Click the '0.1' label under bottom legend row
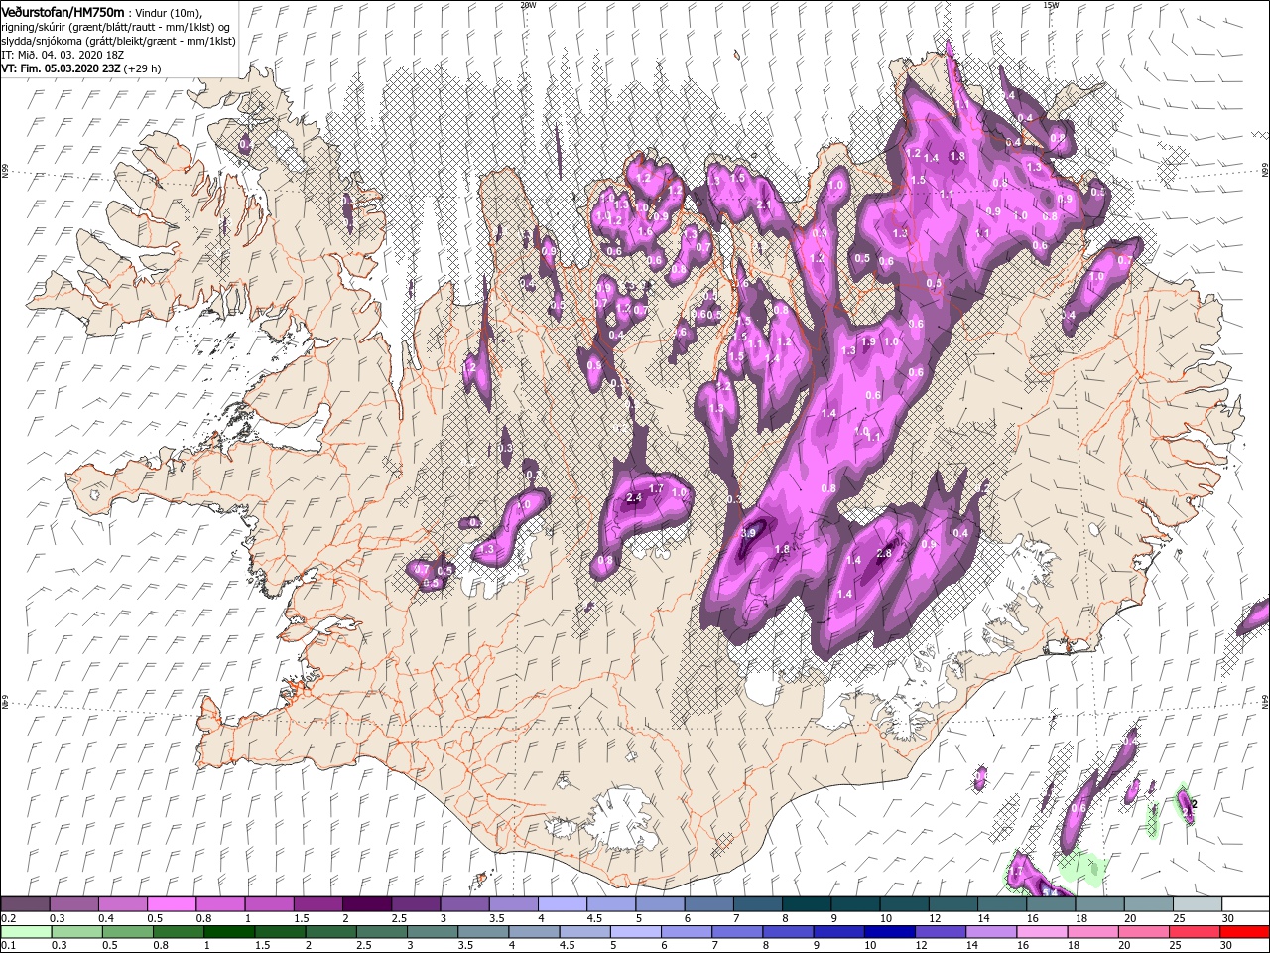Image resolution: width=1270 pixels, height=953 pixels. tap(8, 945)
